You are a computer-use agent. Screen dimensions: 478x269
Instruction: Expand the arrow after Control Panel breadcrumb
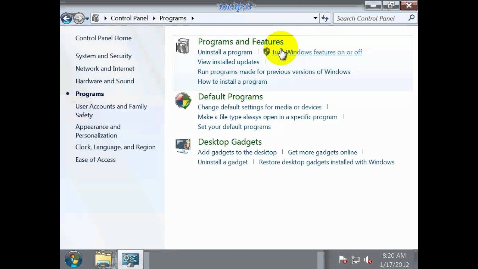click(154, 18)
